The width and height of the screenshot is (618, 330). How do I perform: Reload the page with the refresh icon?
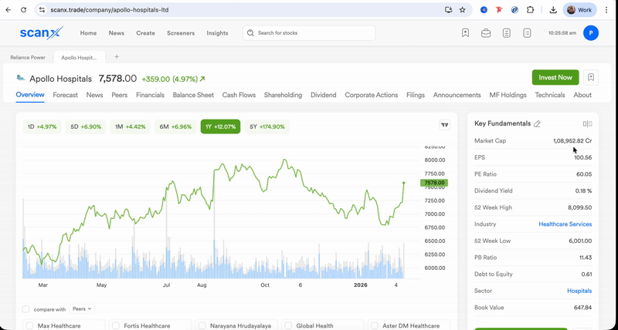(x=24, y=10)
